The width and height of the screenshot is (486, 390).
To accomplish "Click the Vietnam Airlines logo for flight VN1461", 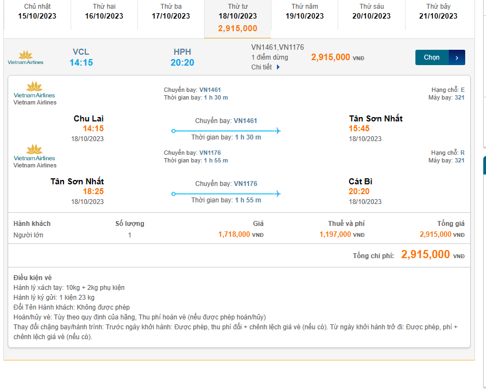I will tap(34, 90).
